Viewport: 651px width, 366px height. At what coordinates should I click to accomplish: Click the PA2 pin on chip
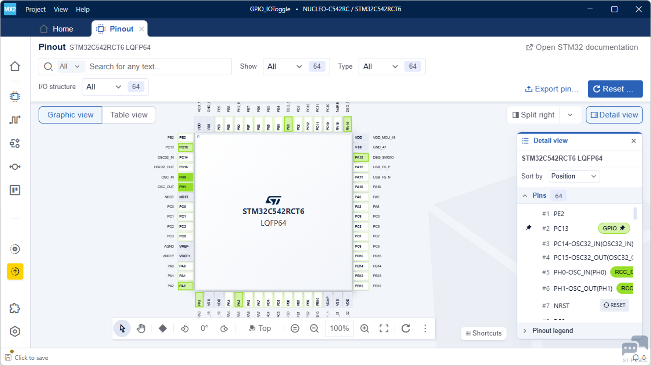click(186, 286)
